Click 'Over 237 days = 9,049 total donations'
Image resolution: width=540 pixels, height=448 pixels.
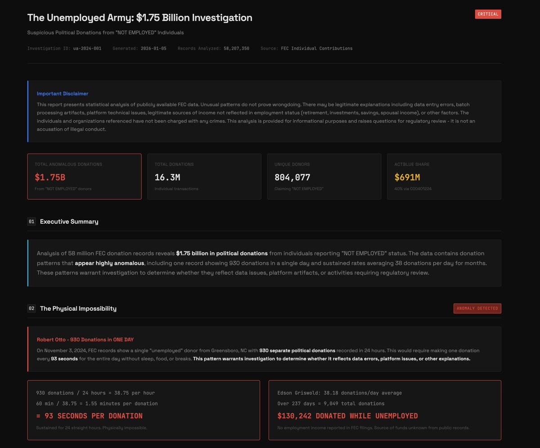pyautogui.click(x=331, y=403)
